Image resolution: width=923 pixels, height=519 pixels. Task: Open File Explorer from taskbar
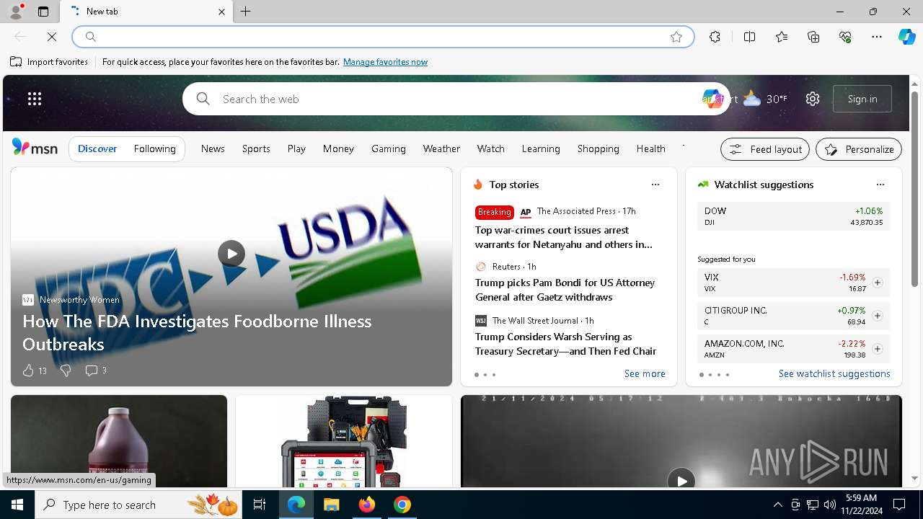(331, 505)
